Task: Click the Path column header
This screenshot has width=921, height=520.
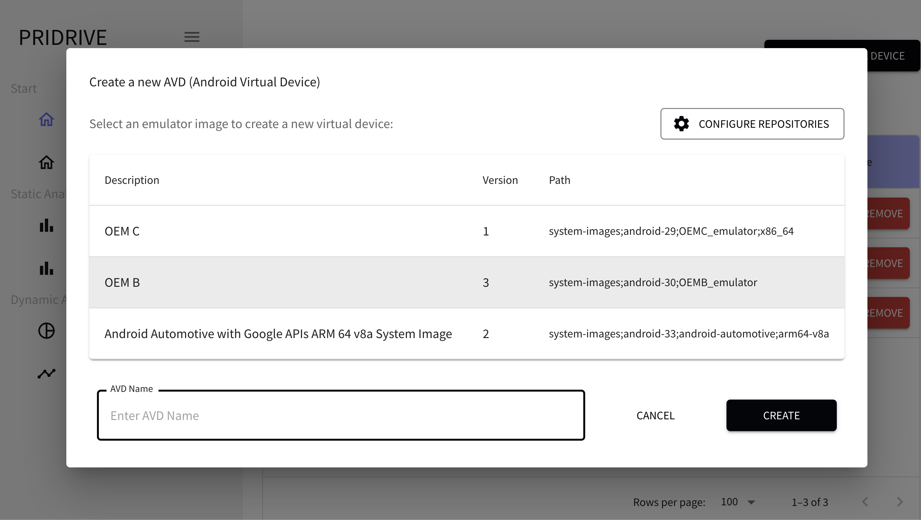Action: (559, 180)
